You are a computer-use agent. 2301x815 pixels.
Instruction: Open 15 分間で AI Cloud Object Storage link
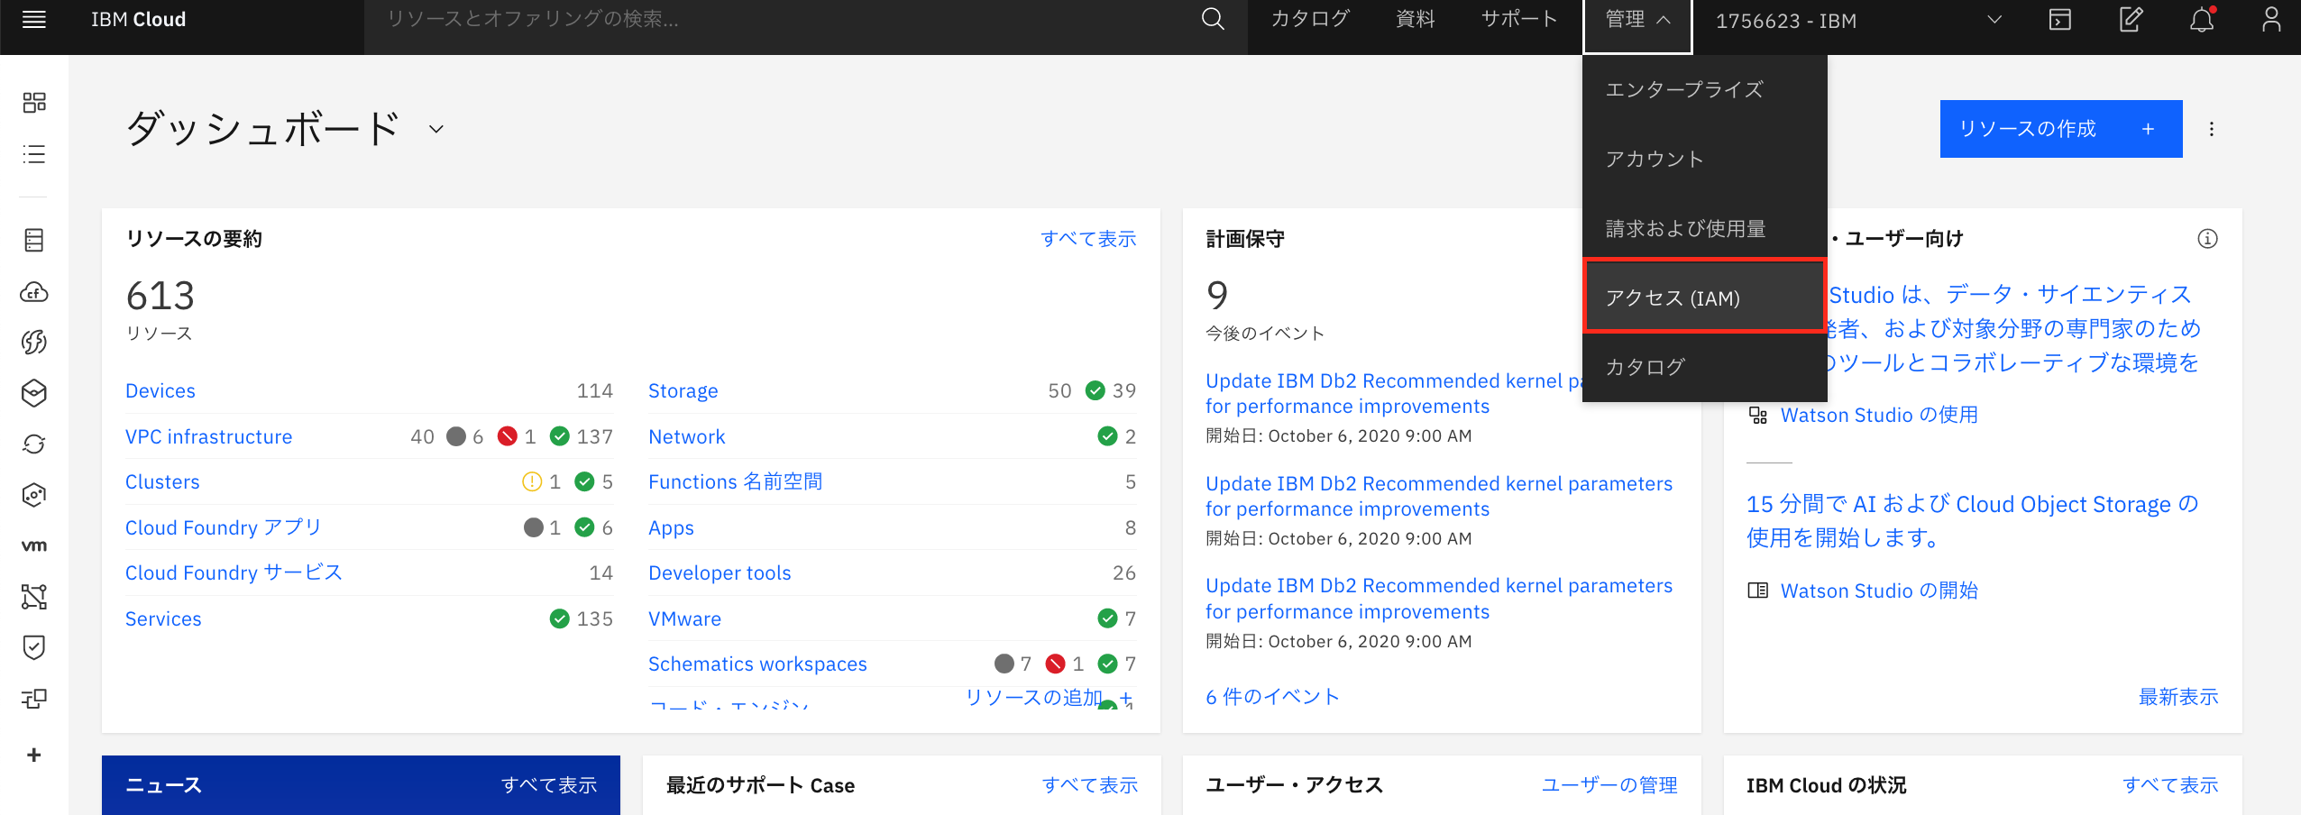(x=1973, y=521)
